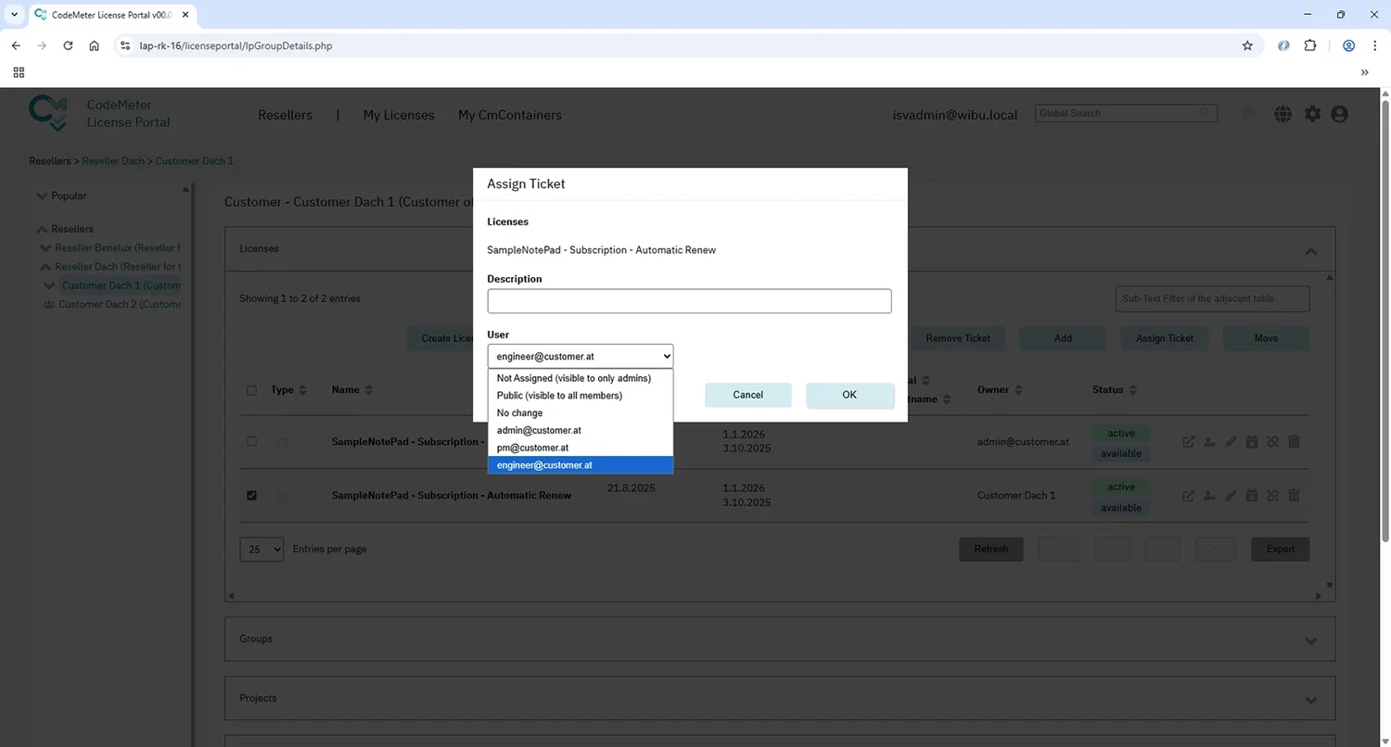Click the page vertical scrollbar
The image size is (1391, 747).
point(1385,371)
